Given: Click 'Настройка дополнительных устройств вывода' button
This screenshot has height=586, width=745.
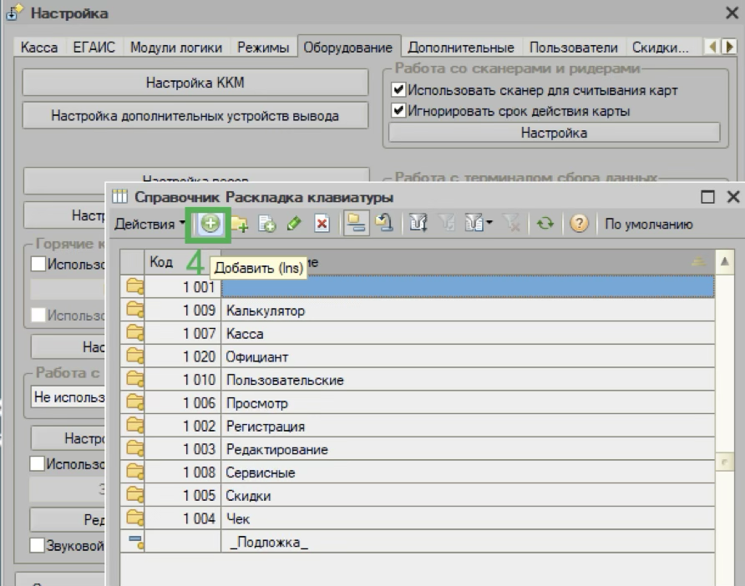Looking at the screenshot, I should click(x=195, y=116).
